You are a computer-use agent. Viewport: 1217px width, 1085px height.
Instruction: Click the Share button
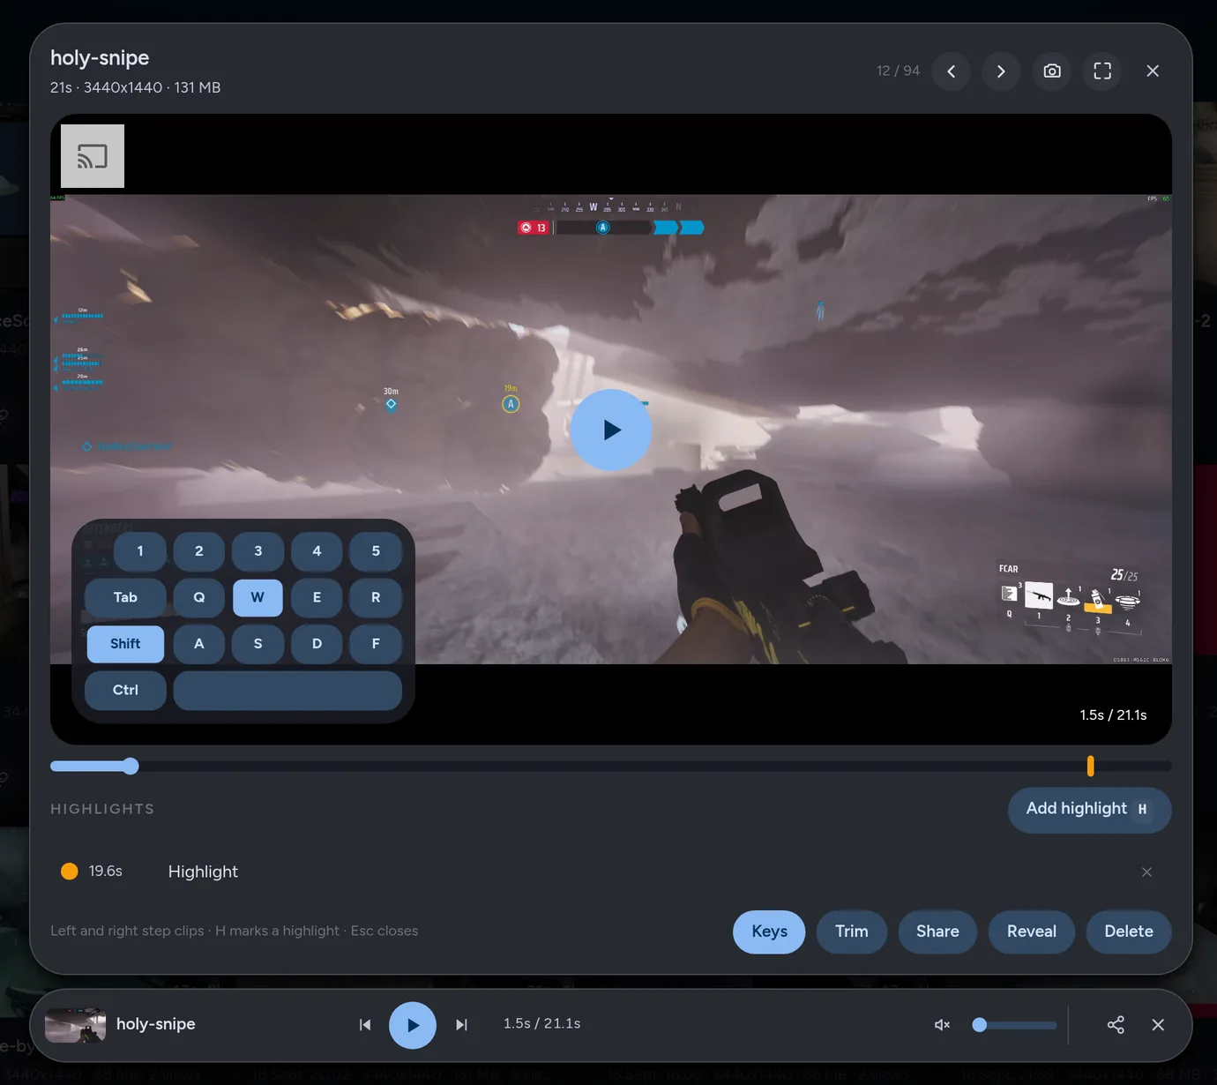click(x=937, y=932)
